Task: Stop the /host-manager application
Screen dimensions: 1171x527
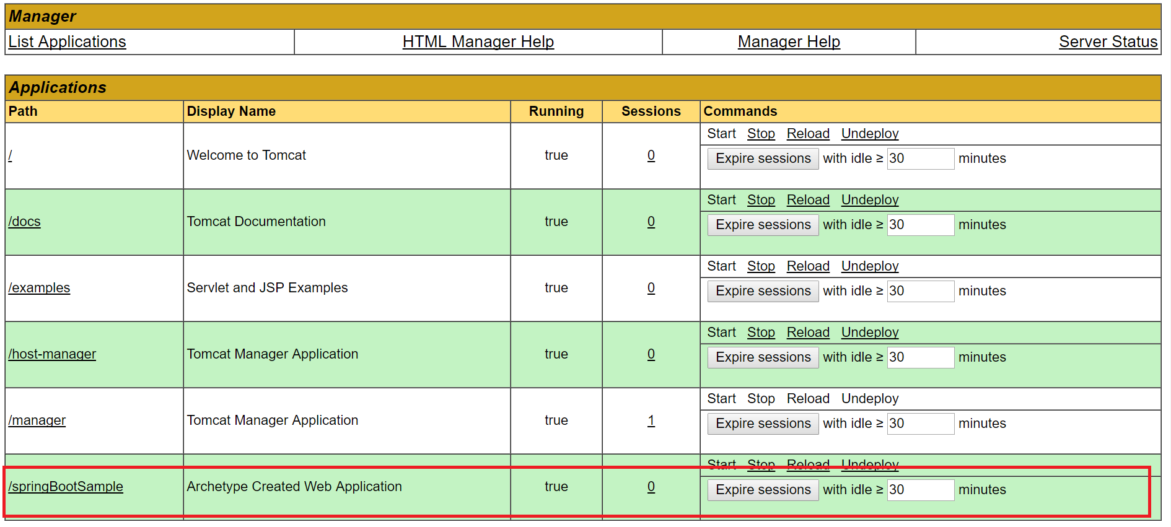Action: (x=761, y=333)
